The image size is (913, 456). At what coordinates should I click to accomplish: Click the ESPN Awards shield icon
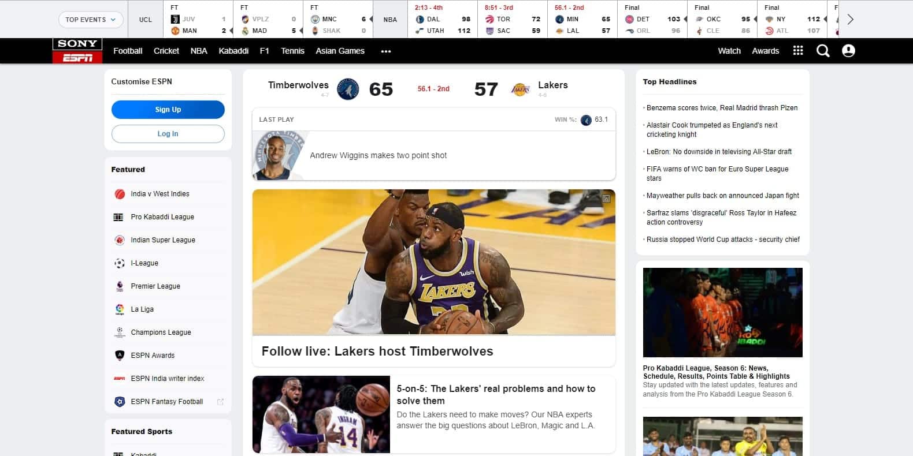click(x=120, y=356)
